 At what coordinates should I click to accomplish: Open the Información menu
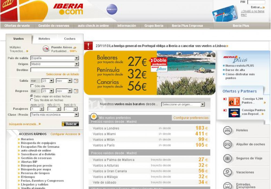click(x=127, y=26)
